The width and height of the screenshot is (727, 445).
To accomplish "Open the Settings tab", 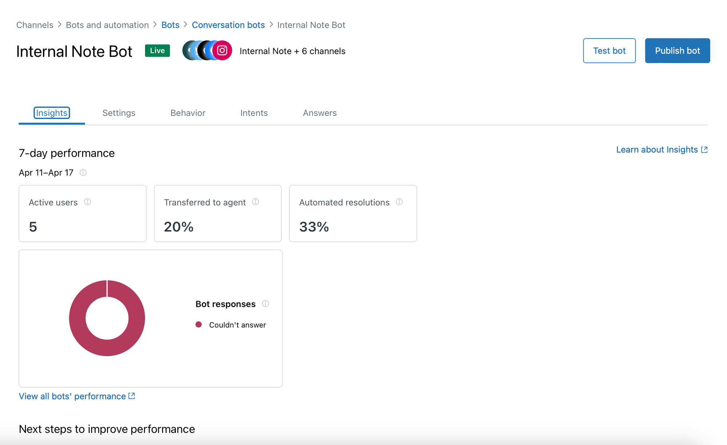I will pos(119,113).
